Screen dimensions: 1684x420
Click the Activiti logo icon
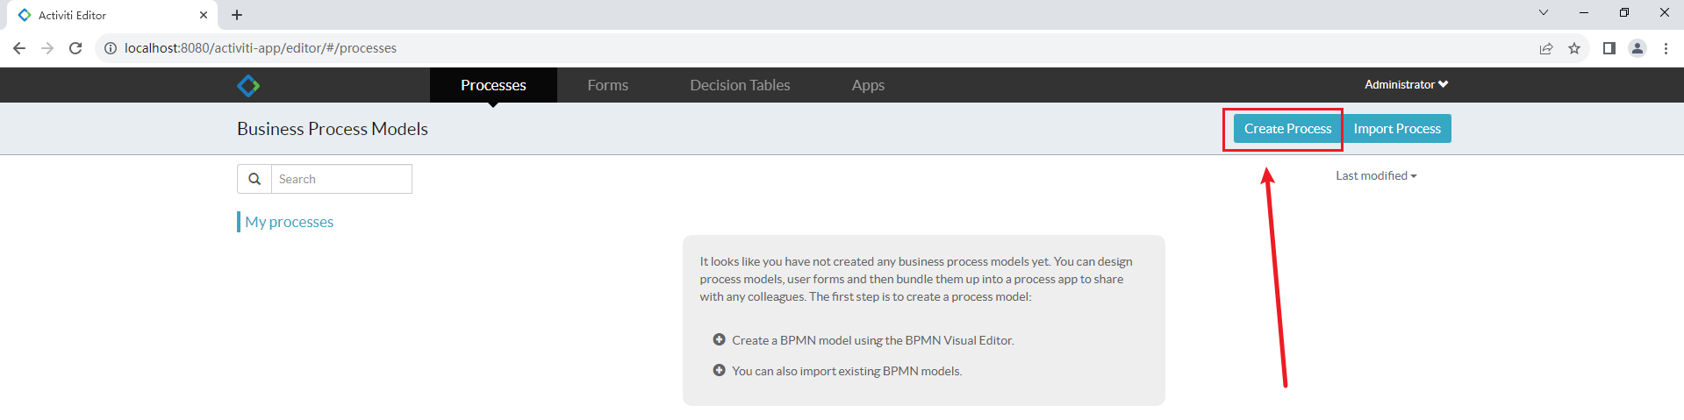tap(248, 85)
